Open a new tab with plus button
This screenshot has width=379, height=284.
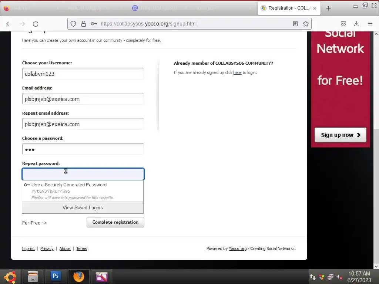[x=328, y=8]
